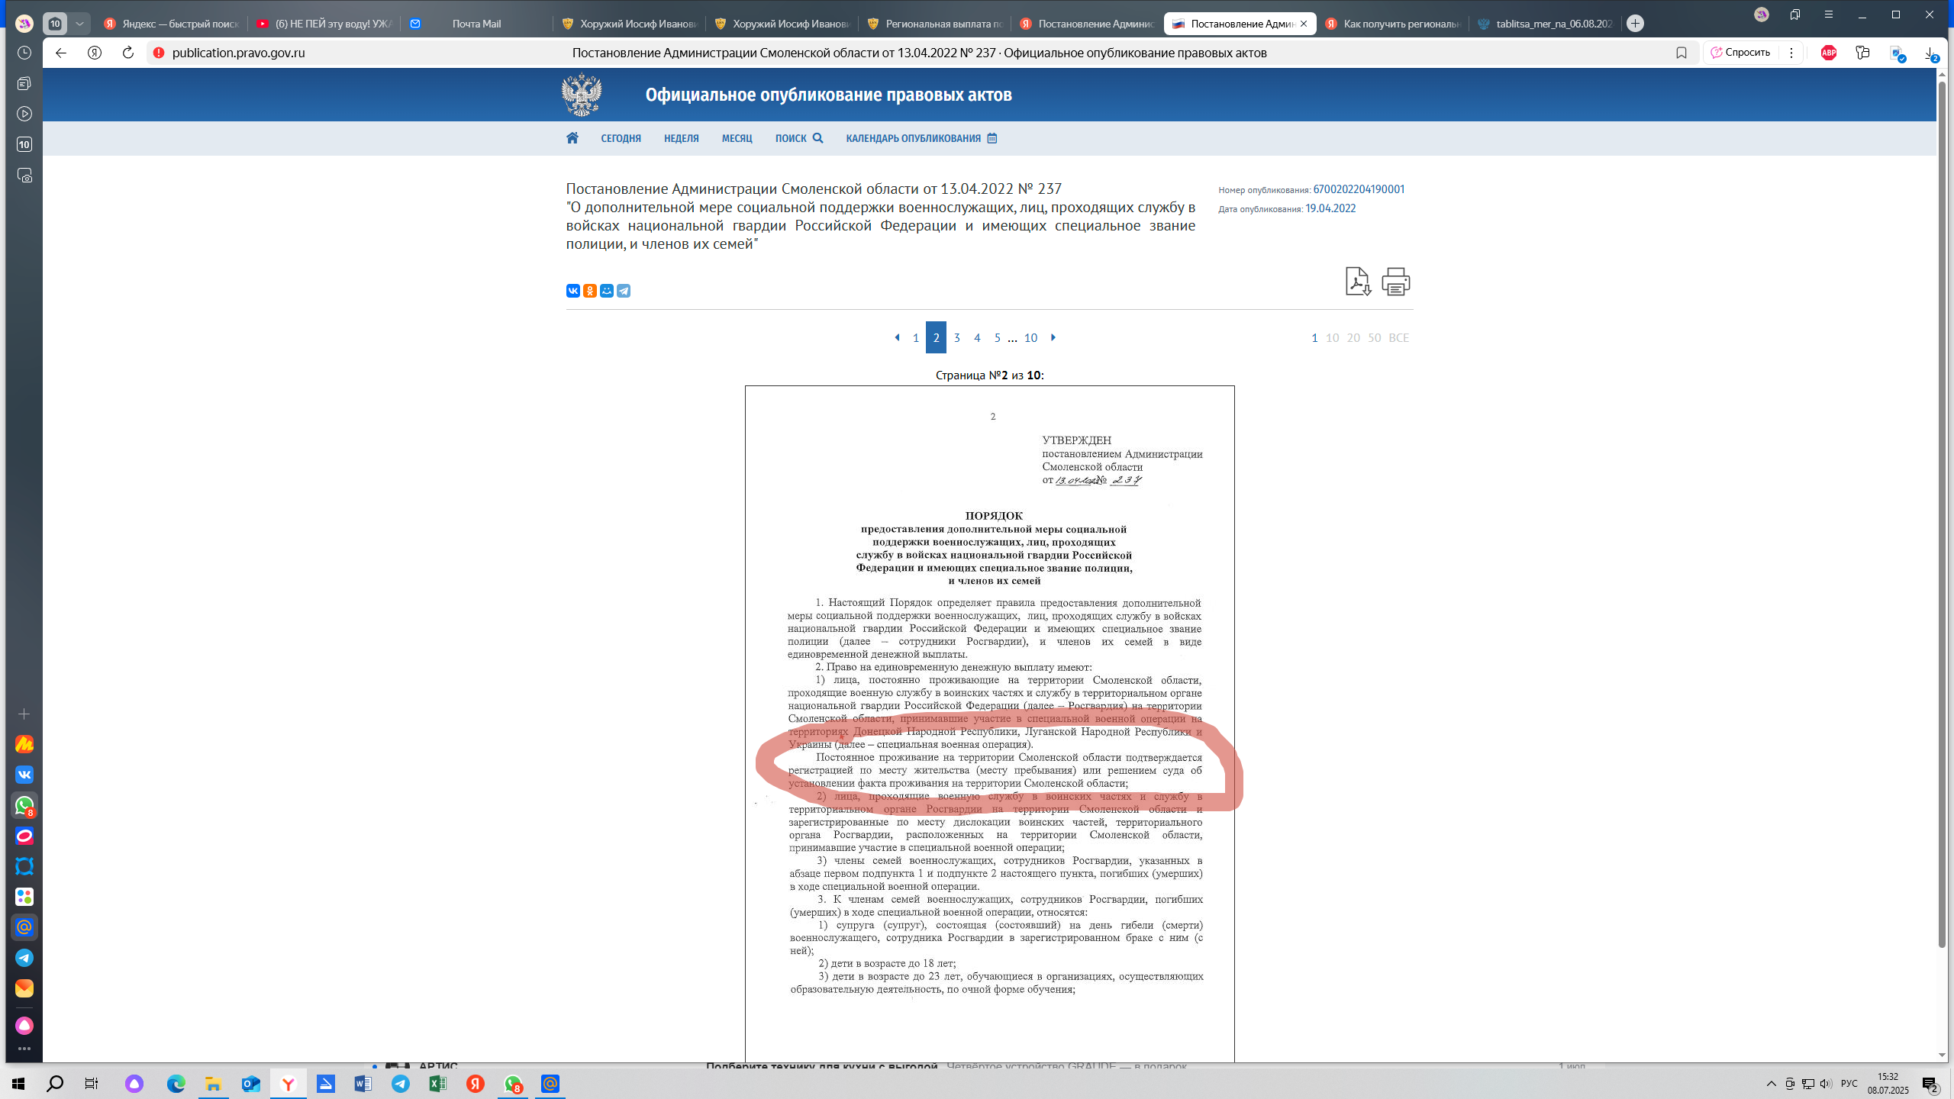The width and height of the screenshot is (1954, 1099).
Task: Open Telegram in the browser sidebar
Action: (x=24, y=958)
